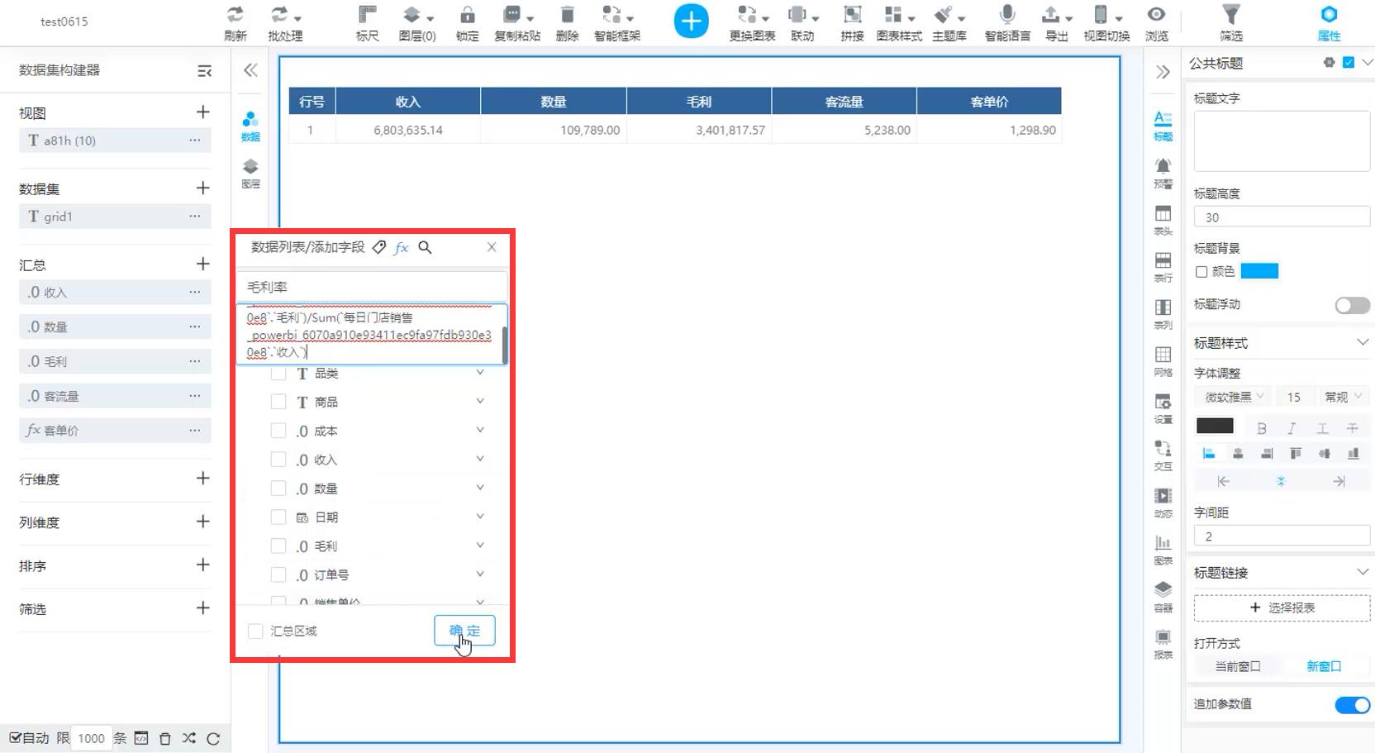Click the 浏览 preview eye icon

click(1156, 15)
